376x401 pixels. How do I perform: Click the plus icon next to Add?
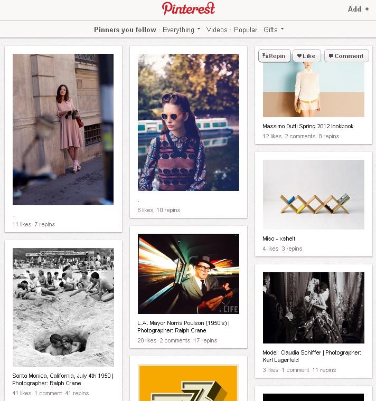pyautogui.click(x=367, y=9)
